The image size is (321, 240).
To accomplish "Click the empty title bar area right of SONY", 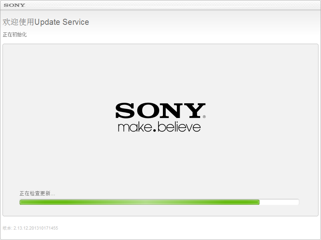I will coord(172,5).
